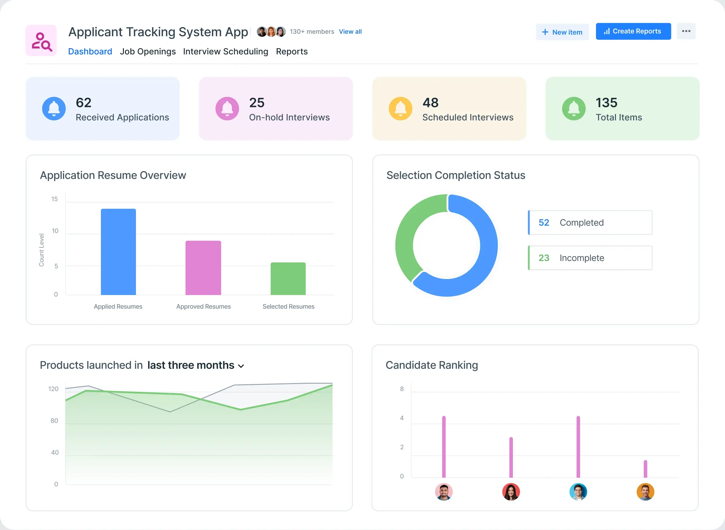Select the Dashboard tab
This screenshot has width=725, height=530.
click(90, 52)
